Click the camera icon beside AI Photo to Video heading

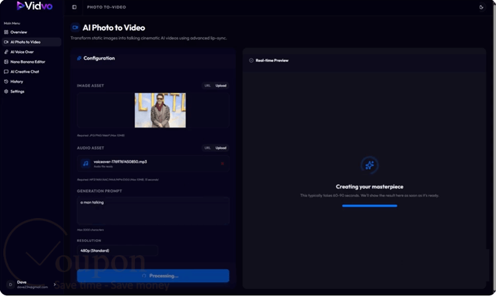point(75,28)
